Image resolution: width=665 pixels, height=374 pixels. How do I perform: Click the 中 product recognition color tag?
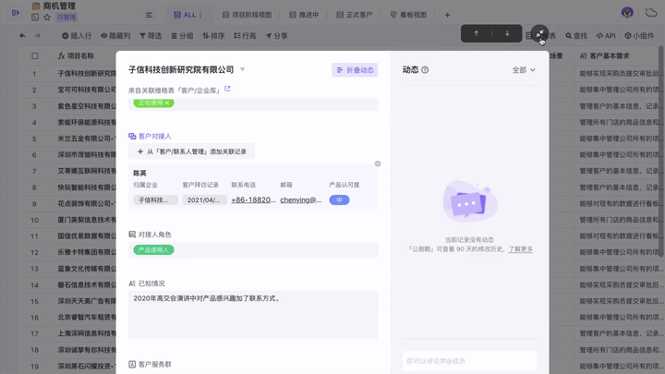click(x=339, y=199)
